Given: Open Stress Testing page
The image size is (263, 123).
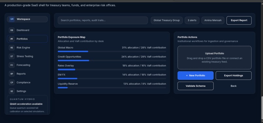Looking at the screenshot, I should point(27,56).
